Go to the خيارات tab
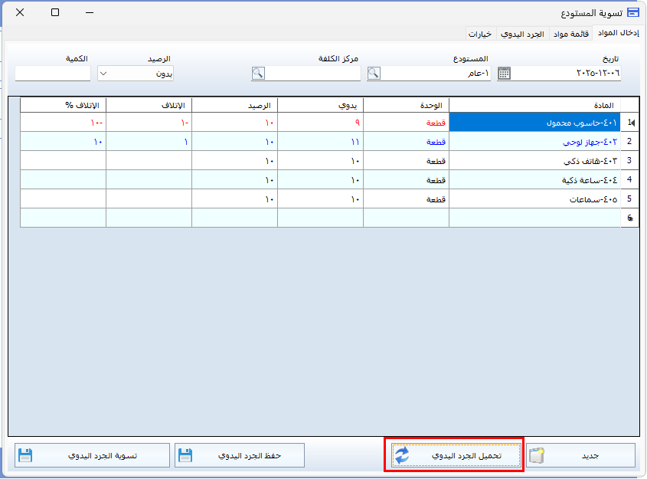647x479 pixels. [481, 34]
